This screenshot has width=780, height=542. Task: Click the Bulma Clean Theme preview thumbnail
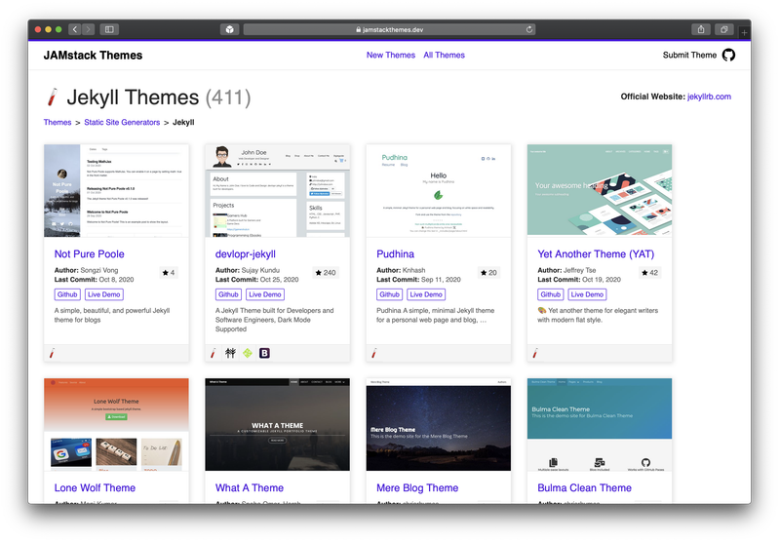click(x=600, y=425)
